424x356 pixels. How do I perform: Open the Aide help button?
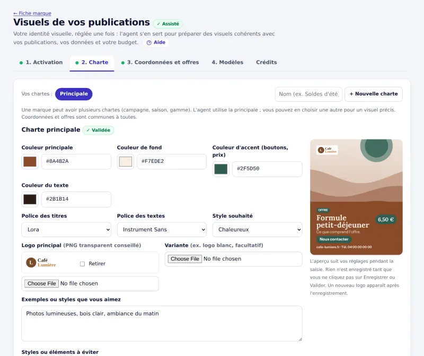click(x=156, y=42)
